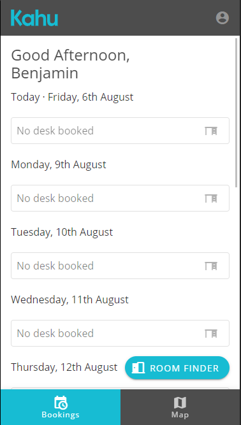Select Tuesday's No desk booked field
The height and width of the screenshot is (425, 241).
pos(120,266)
